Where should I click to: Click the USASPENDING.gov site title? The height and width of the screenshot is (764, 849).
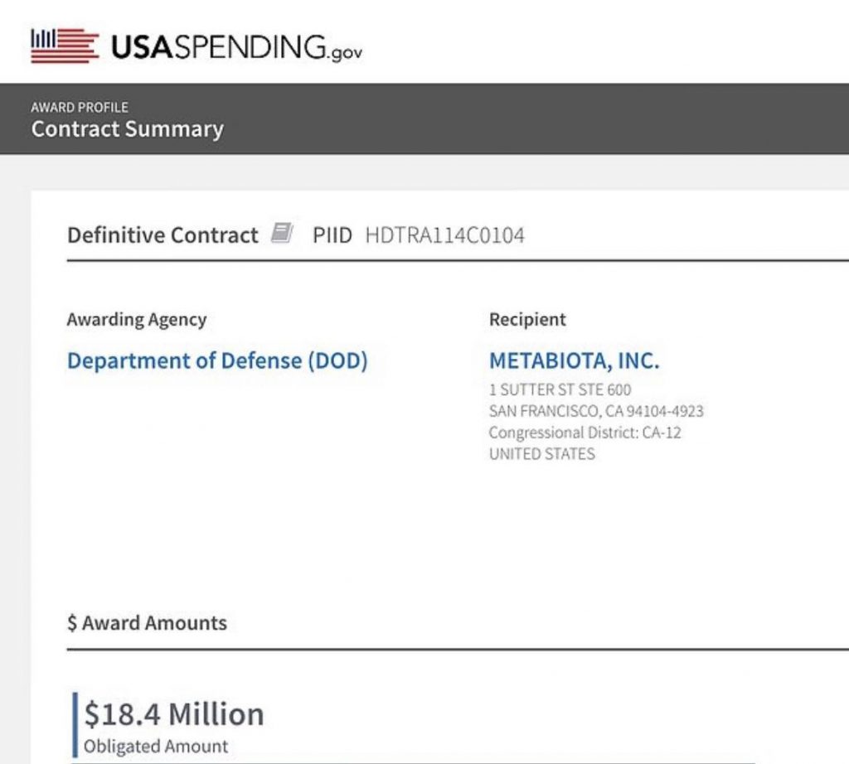click(x=236, y=46)
